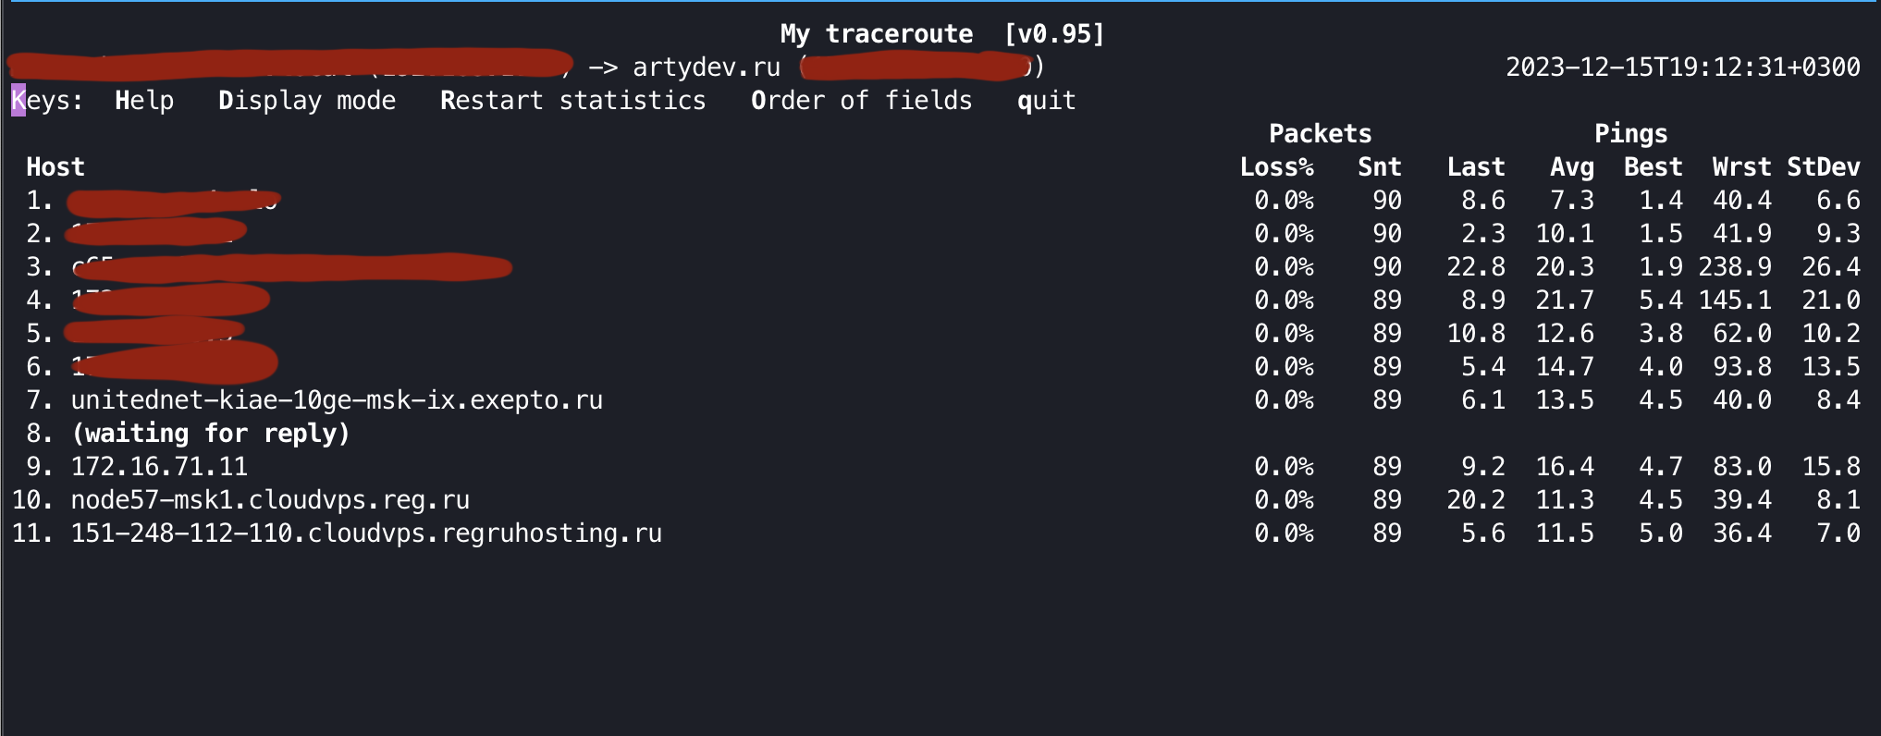Click the Host column header
The image size is (1881, 736).
[55, 166]
